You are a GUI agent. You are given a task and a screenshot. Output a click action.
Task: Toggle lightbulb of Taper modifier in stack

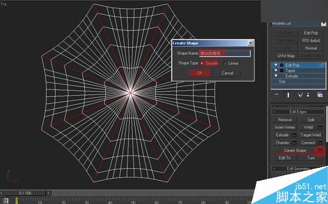[x=276, y=71]
